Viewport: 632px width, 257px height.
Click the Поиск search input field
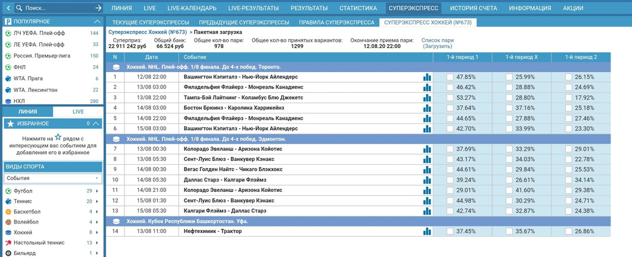pos(58,8)
